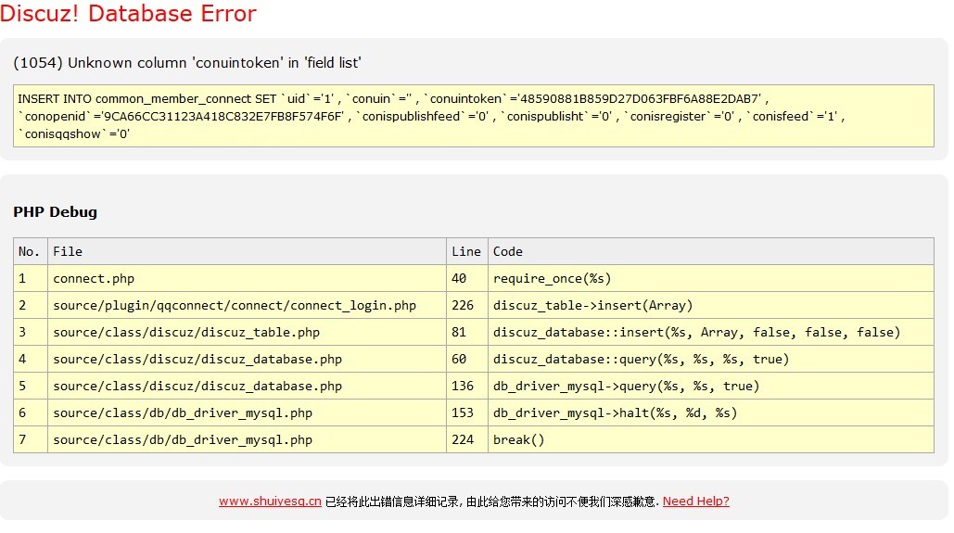954x533 pixels.
Task: Click the discuz_table.php file path
Action: click(x=186, y=332)
